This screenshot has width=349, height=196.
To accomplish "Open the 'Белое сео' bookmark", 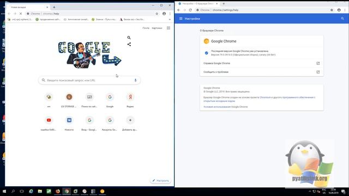I will tap(132, 20).
